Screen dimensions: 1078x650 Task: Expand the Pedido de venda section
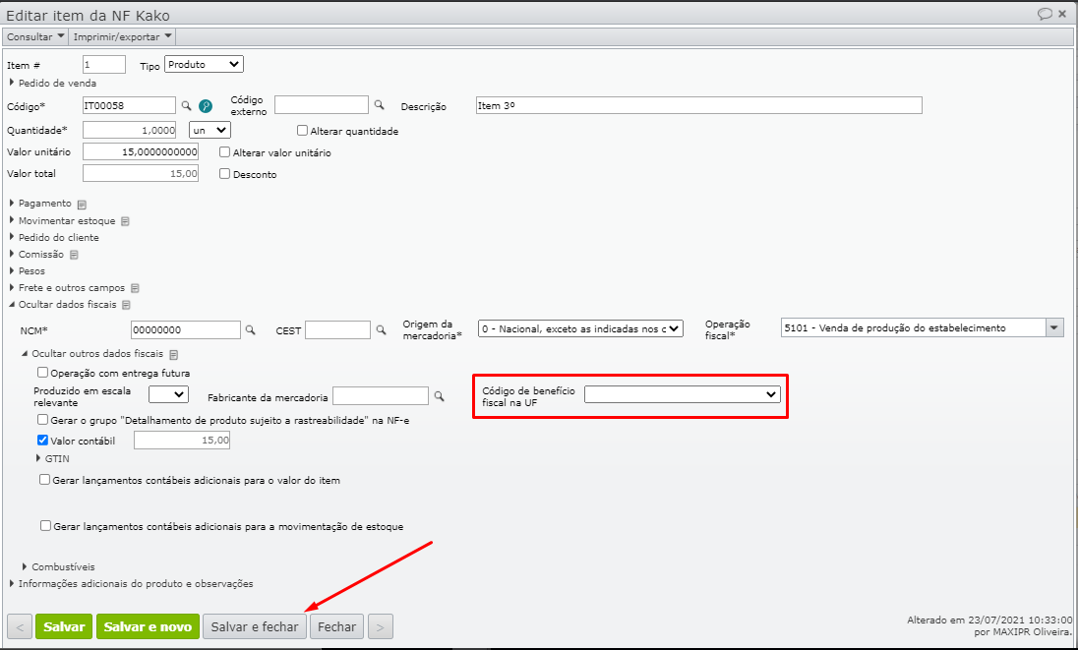[52, 84]
